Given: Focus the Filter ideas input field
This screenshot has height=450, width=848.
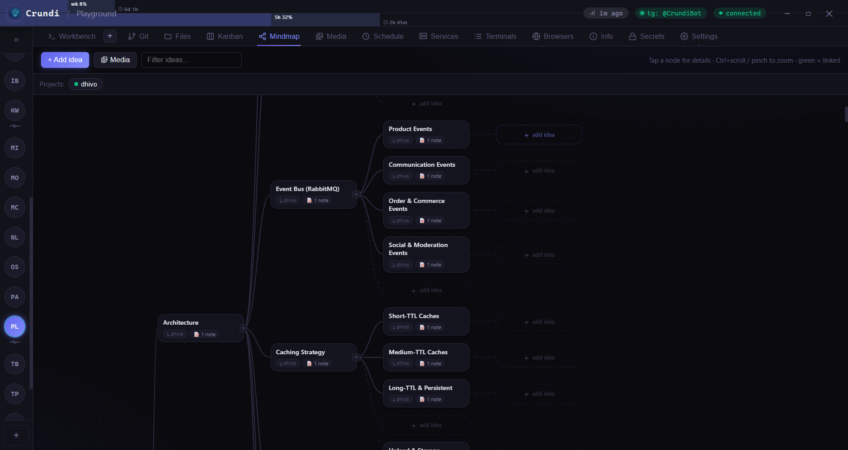Looking at the screenshot, I should (191, 60).
